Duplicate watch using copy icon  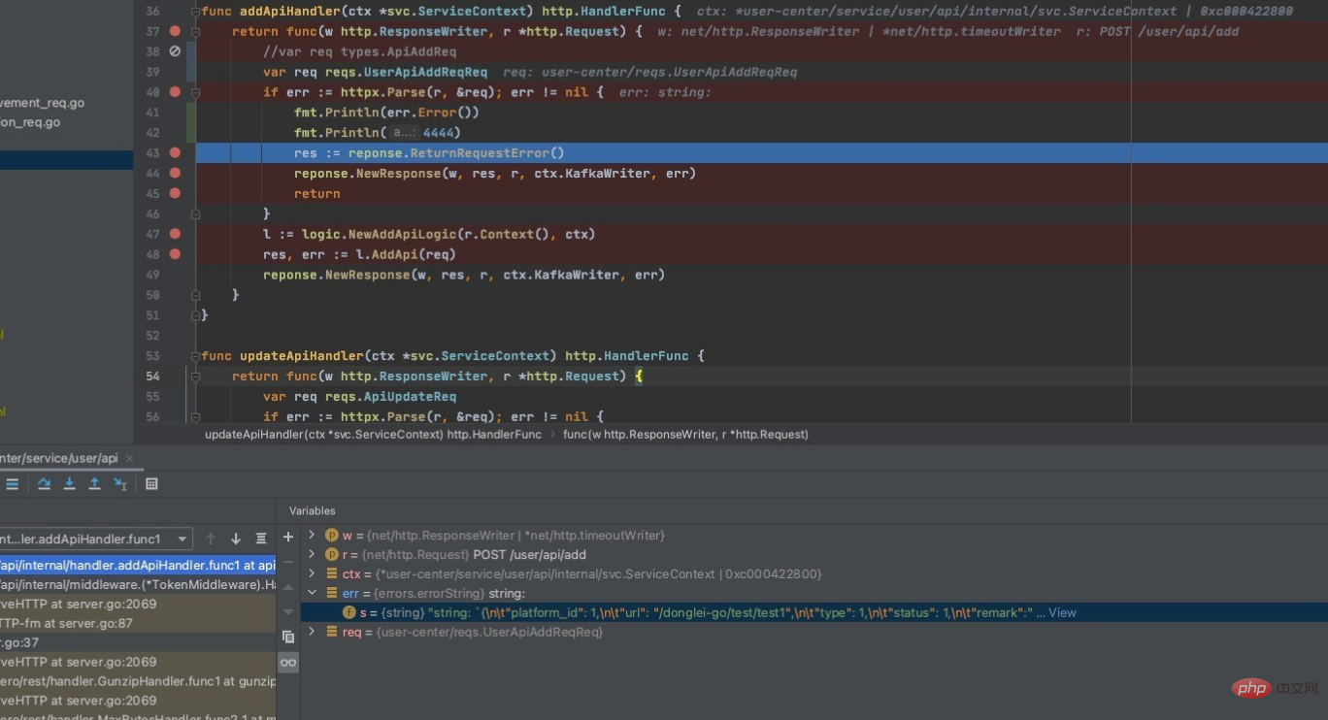(x=288, y=638)
